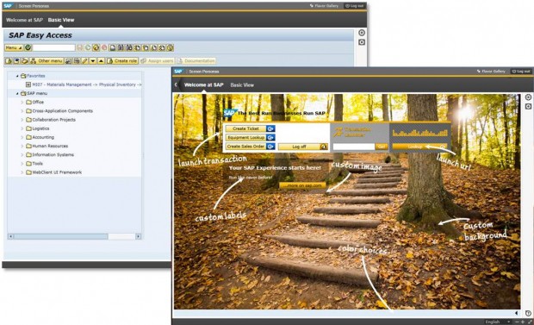Image resolution: width=534 pixels, height=325 pixels.
Task: Click the green Enter checkmark icon
Action: [x=28, y=47]
